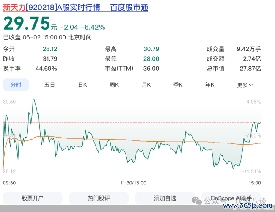The width and height of the screenshot is (275, 212).
Task: Show the 年K chart tab
Action: click(x=210, y=85)
